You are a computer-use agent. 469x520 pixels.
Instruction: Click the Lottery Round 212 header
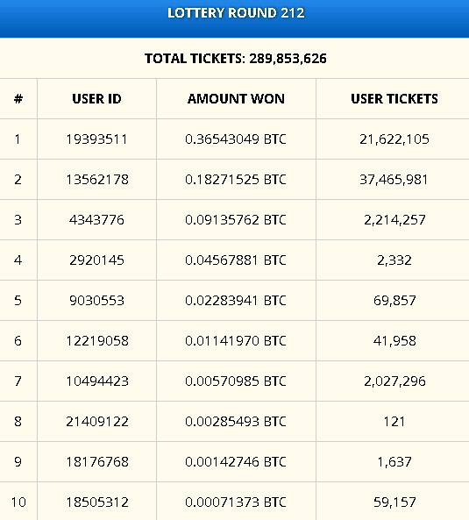(236, 13)
